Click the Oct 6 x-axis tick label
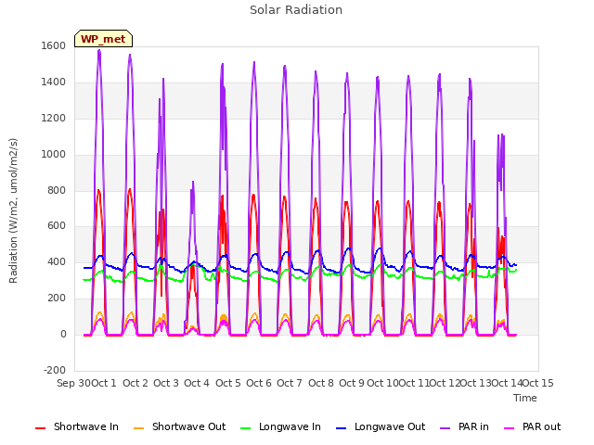594x445 pixels. coord(259,383)
